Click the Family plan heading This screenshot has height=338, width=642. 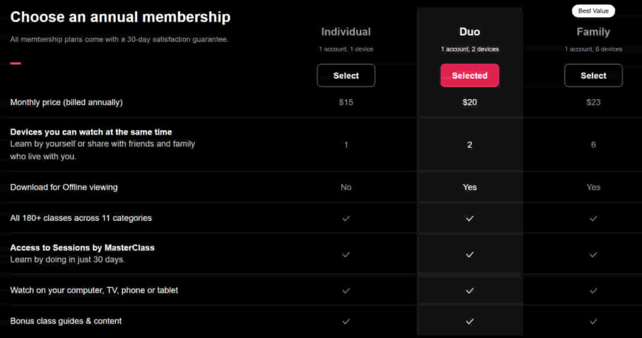593,32
